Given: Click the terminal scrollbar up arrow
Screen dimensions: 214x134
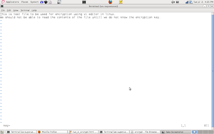Looking at the screenshot, I should [213, 14].
